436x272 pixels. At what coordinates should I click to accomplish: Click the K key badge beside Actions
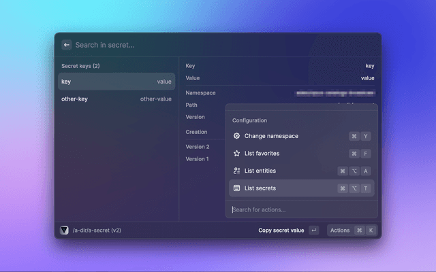coord(371,231)
